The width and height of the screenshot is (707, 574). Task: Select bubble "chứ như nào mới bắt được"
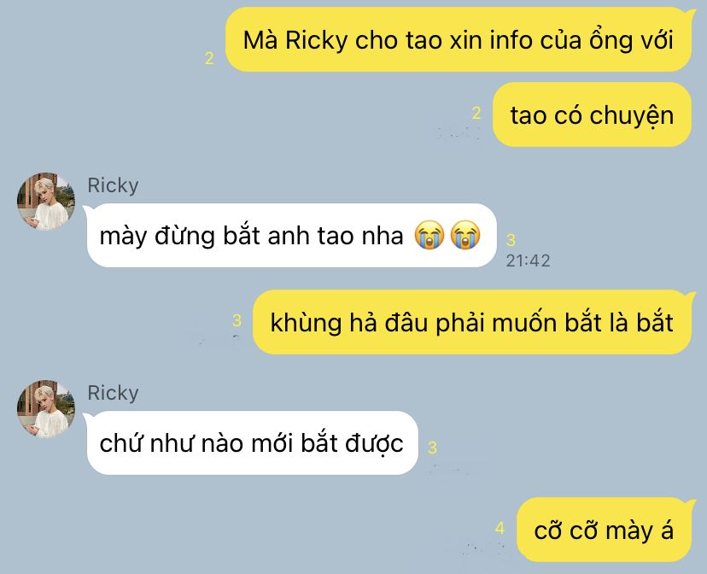(x=253, y=442)
